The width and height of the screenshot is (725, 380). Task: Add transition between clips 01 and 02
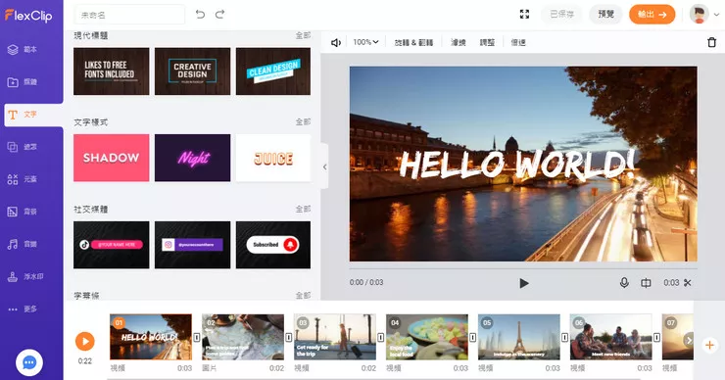[197, 338]
